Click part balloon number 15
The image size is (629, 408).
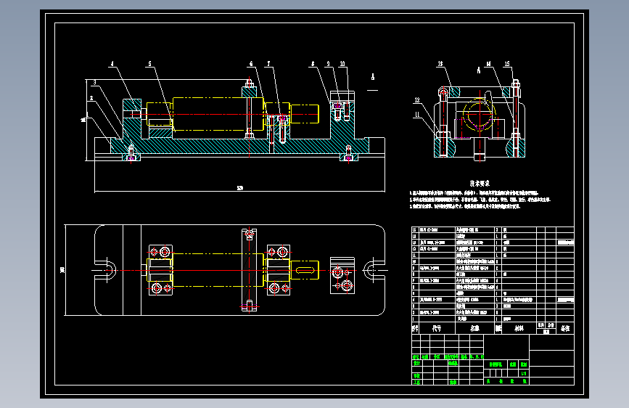click(507, 64)
